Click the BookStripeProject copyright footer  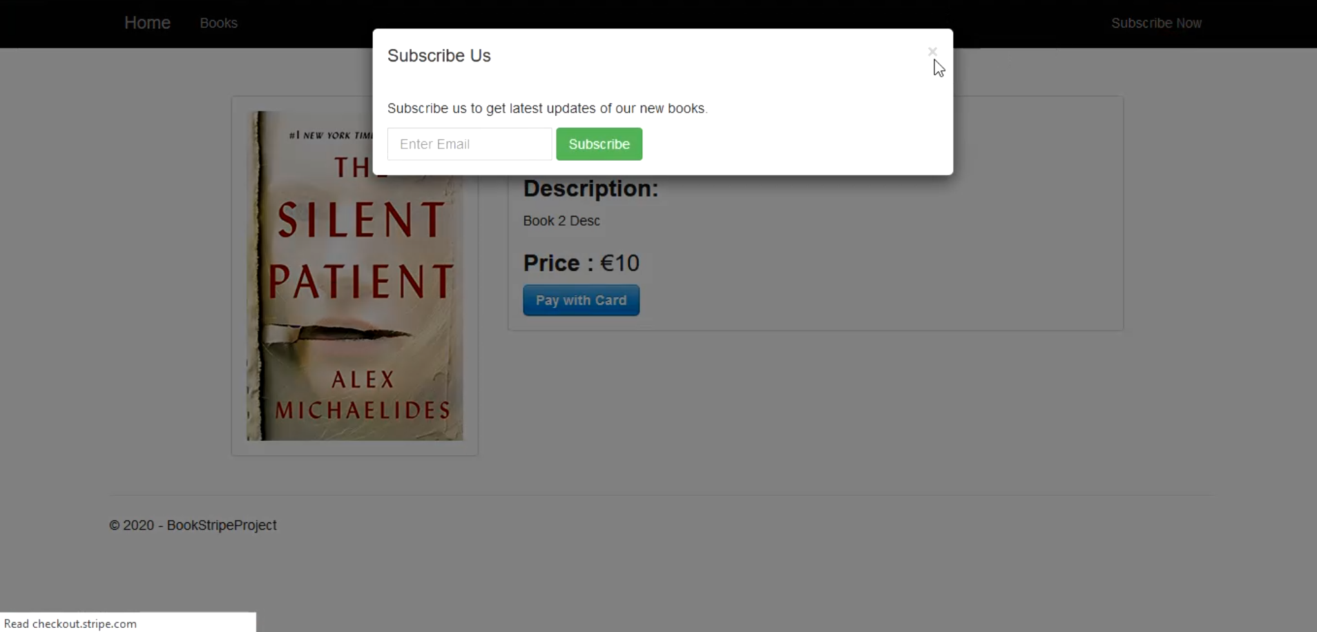[193, 525]
